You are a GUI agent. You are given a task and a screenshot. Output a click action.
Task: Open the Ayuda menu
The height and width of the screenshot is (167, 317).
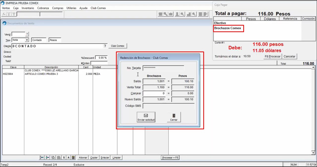click(x=84, y=8)
